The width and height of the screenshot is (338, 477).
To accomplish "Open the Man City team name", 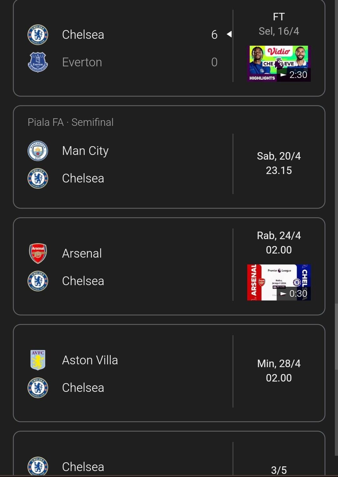I will point(85,151).
